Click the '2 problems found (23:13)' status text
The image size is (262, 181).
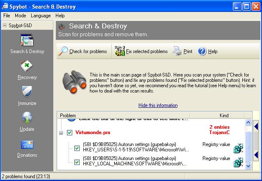26,176
